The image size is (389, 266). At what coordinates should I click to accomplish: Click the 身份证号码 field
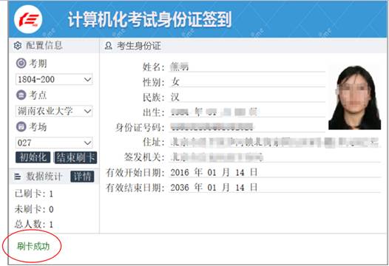[x=247, y=127]
